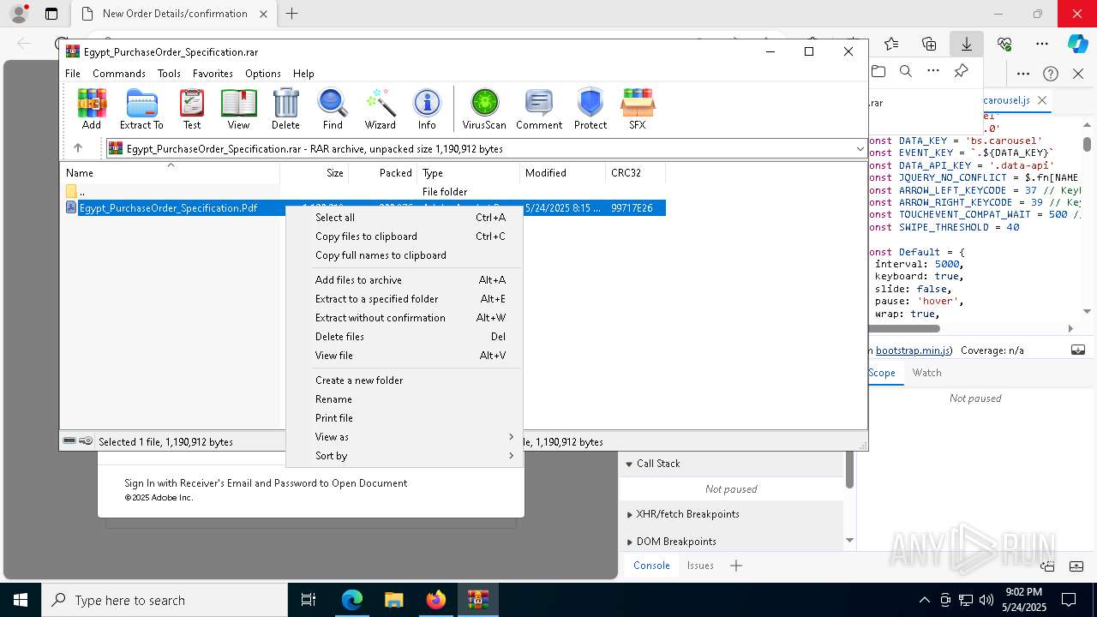The image size is (1097, 617).
Task: Expand the View as submenu
Action: (x=404, y=437)
